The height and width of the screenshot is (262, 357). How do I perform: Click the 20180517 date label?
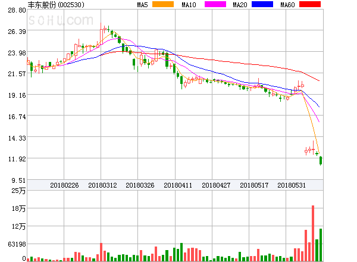pyautogui.click(x=254, y=185)
